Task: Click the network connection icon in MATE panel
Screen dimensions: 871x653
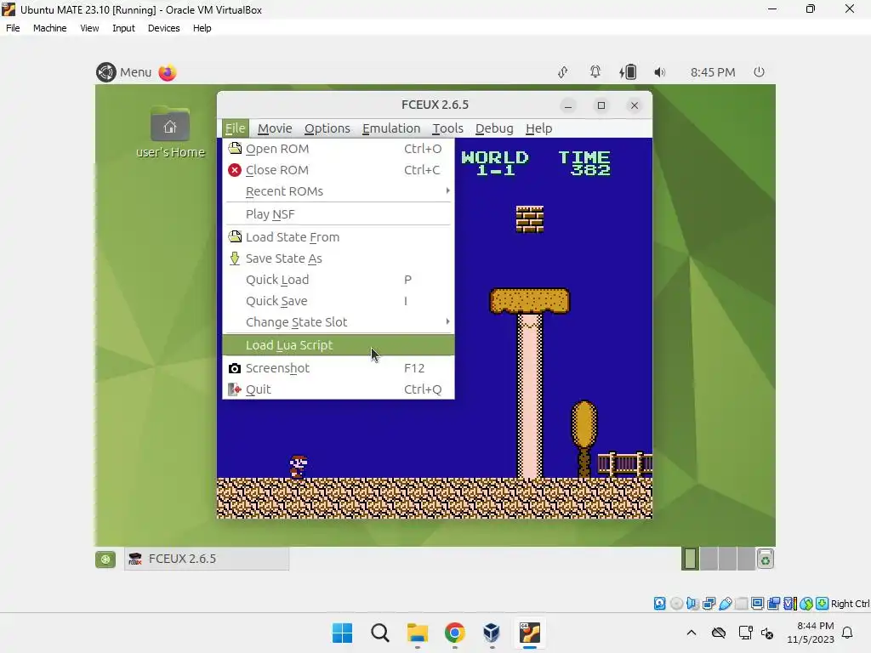Action: click(563, 72)
